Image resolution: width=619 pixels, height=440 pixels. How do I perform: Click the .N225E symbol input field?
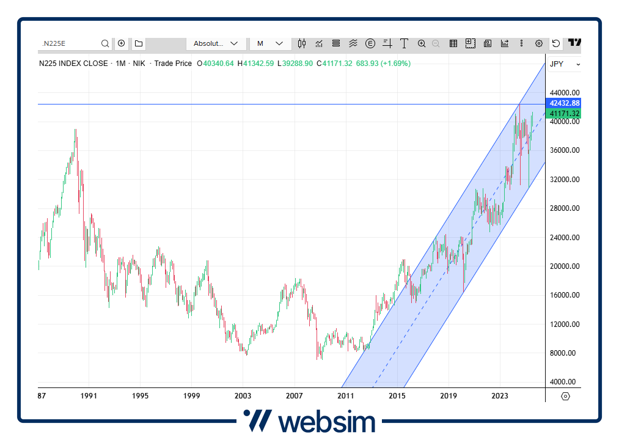[68, 43]
